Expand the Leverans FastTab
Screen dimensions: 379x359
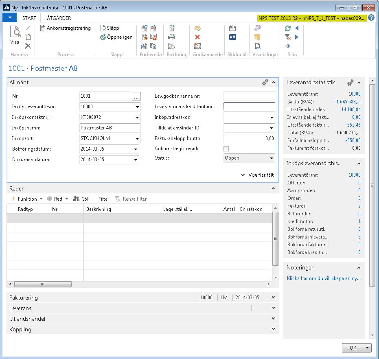tap(274, 308)
